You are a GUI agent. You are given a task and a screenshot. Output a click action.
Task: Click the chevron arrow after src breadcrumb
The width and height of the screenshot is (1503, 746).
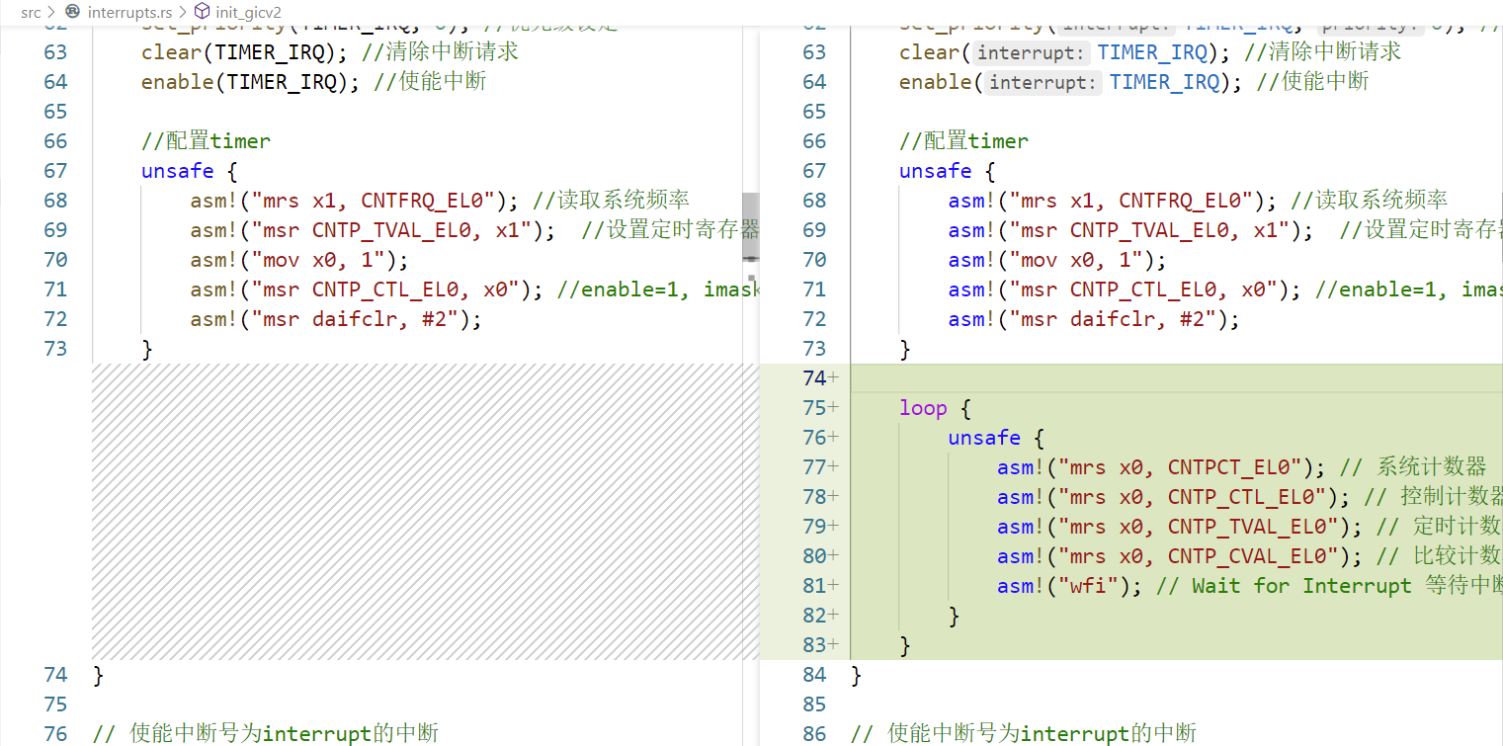pos(51,12)
